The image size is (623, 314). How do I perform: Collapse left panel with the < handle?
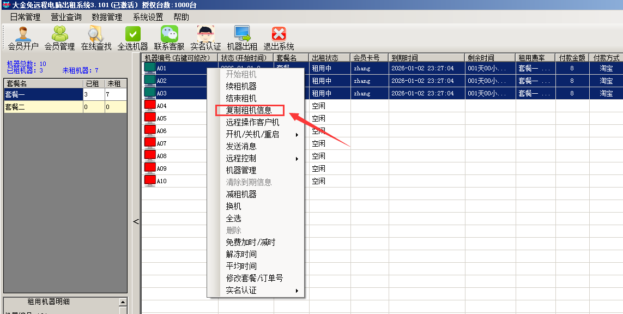coord(136,221)
